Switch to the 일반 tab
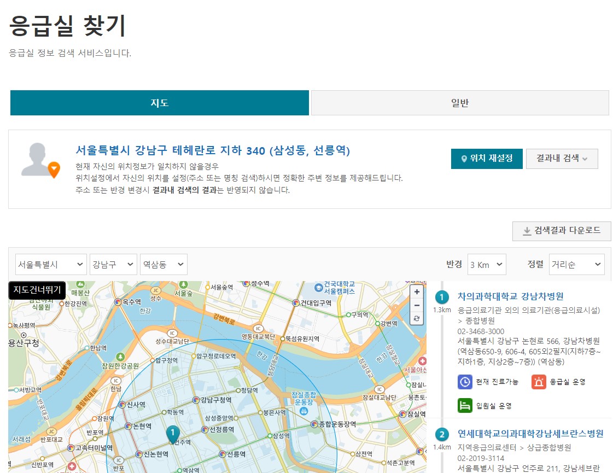 click(460, 103)
